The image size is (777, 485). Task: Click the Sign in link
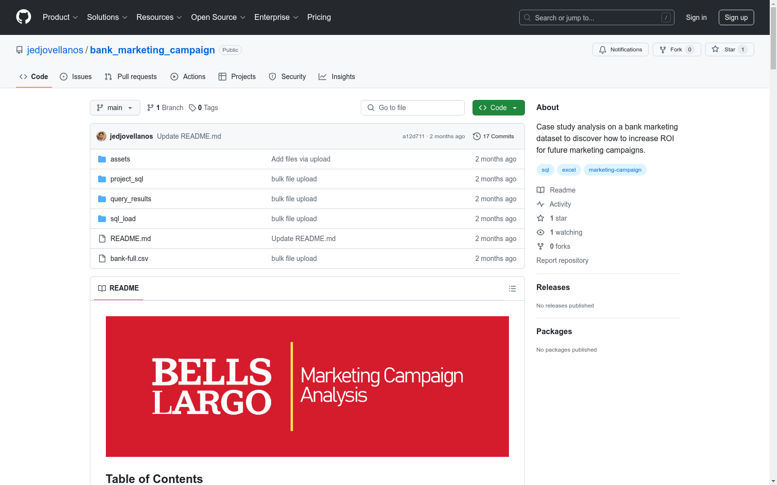tap(696, 17)
